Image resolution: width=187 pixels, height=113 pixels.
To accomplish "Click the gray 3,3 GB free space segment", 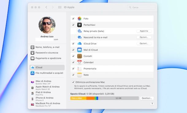I will point(118,98).
